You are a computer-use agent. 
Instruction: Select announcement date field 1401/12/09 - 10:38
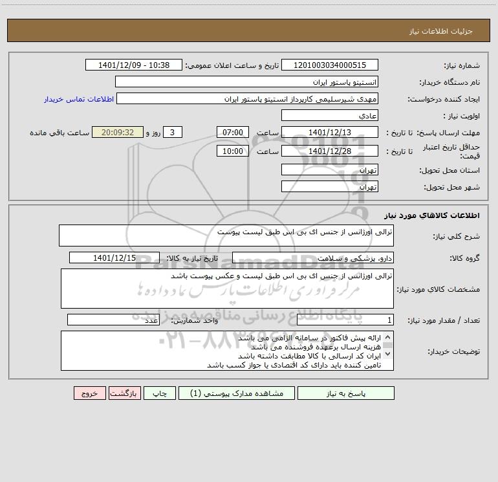click(134, 65)
